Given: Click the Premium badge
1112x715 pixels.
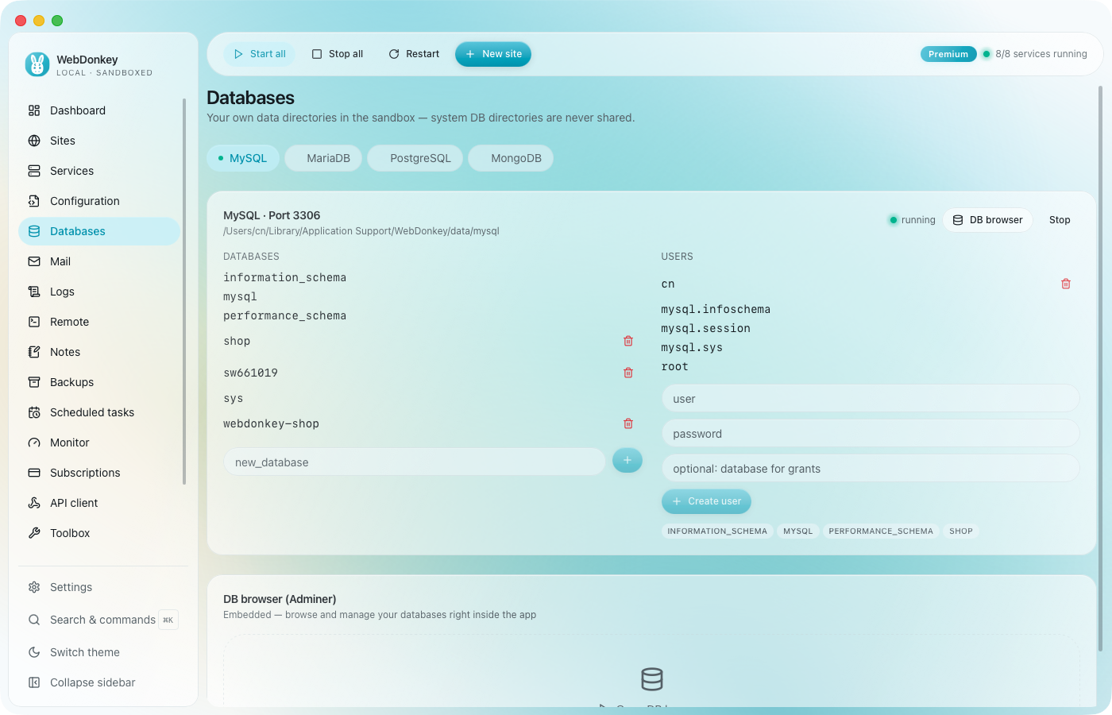Looking at the screenshot, I should point(948,54).
